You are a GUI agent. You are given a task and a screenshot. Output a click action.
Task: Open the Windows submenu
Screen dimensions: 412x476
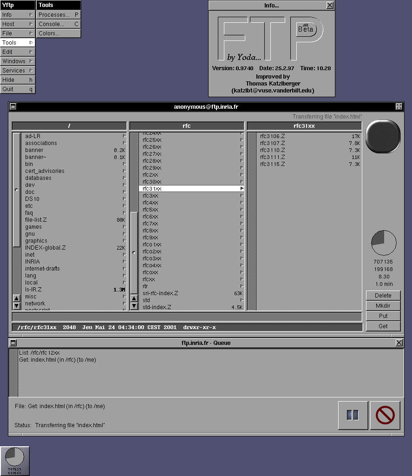tap(18, 61)
